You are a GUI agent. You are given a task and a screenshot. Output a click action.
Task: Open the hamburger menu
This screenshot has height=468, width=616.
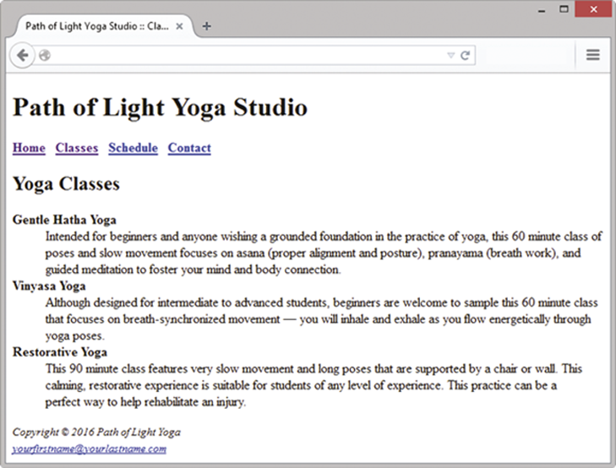point(593,55)
